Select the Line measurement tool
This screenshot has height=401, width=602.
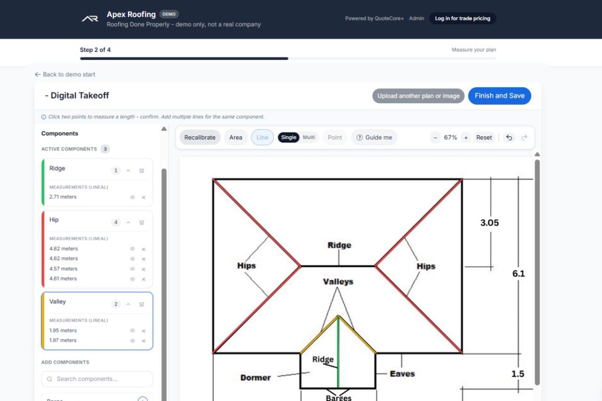(x=262, y=137)
